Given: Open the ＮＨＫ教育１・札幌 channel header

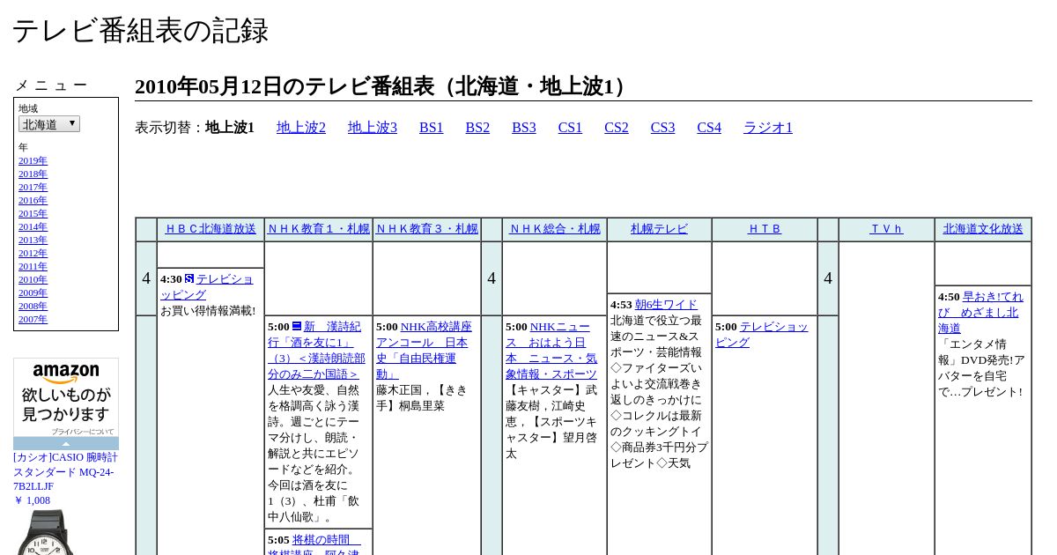Looking at the screenshot, I should 318,229.
